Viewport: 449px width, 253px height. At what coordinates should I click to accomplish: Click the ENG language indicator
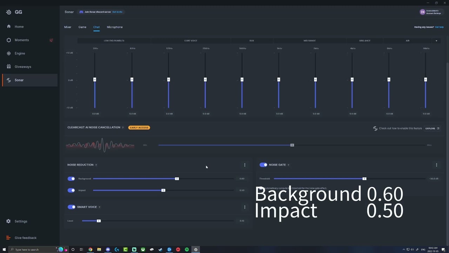click(423, 249)
